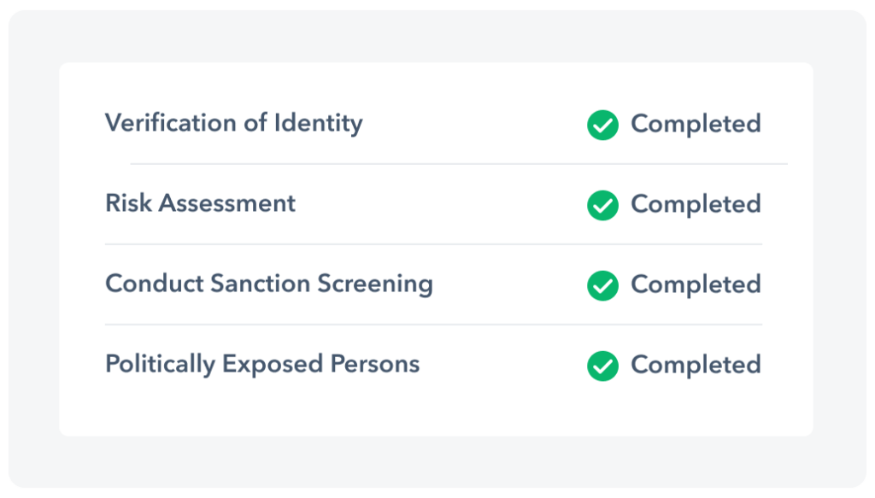This screenshot has height=498, width=875.
Task: Click Completed status for Politically Exposed Persons
Action: pyautogui.click(x=696, y=365)
